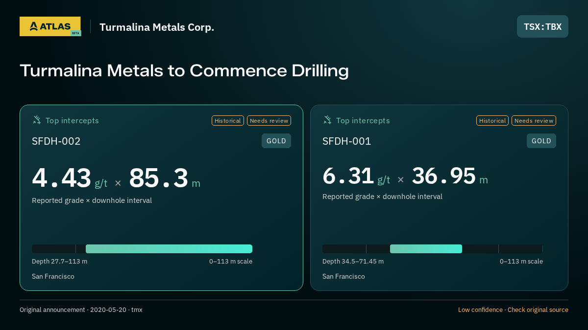Click Needs review tag on the SFDH-002 card

269,121
